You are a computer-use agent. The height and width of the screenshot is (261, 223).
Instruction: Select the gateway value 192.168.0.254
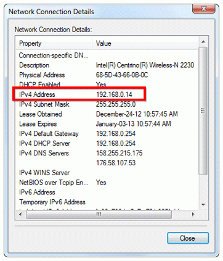click(116, 134)
